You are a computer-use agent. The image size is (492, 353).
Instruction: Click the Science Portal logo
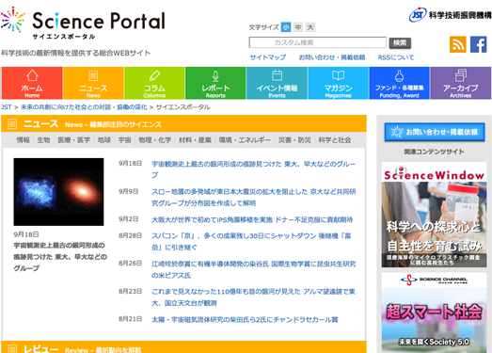83,24
